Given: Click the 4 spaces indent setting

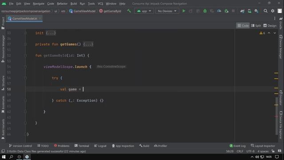Looking at the screenshot, I should coord(263,151).
